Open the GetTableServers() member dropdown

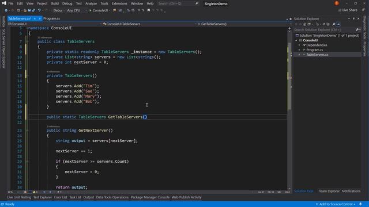tap(244, 24)
